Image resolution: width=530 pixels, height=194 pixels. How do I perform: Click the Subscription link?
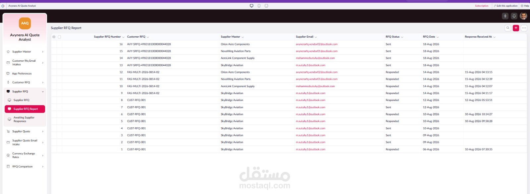tap(482, 6)
